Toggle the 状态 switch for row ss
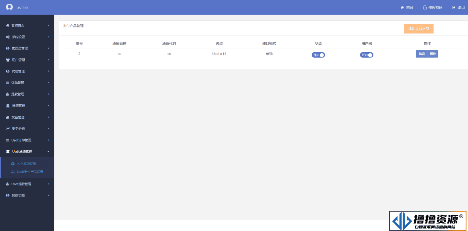The image size is (468, 231). 318,55
